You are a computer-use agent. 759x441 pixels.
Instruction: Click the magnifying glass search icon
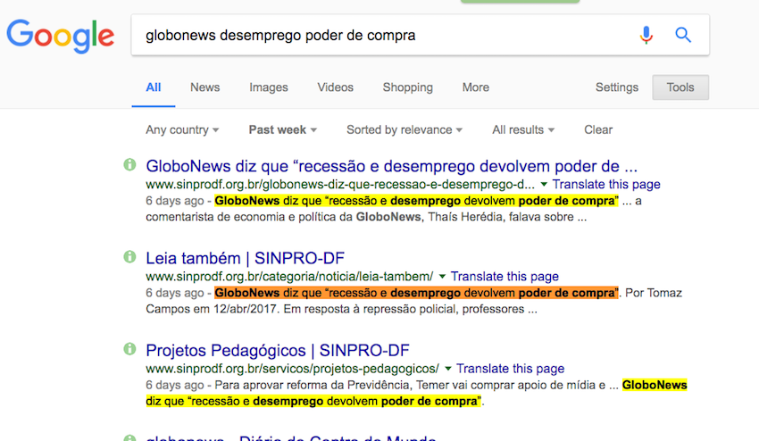click(683, 36)
